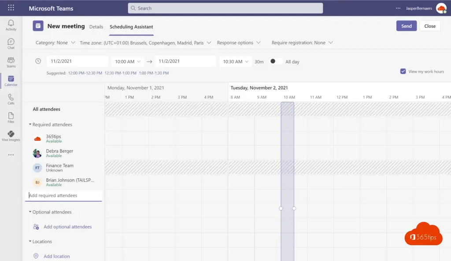451x261 pixels.
Task: Open the 10:00 AM start time dropdown
Action: tap(127, 62)
